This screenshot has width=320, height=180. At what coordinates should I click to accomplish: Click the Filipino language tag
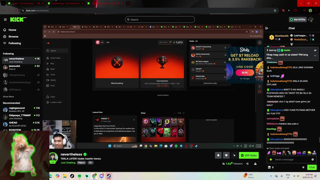pos(81,162)
